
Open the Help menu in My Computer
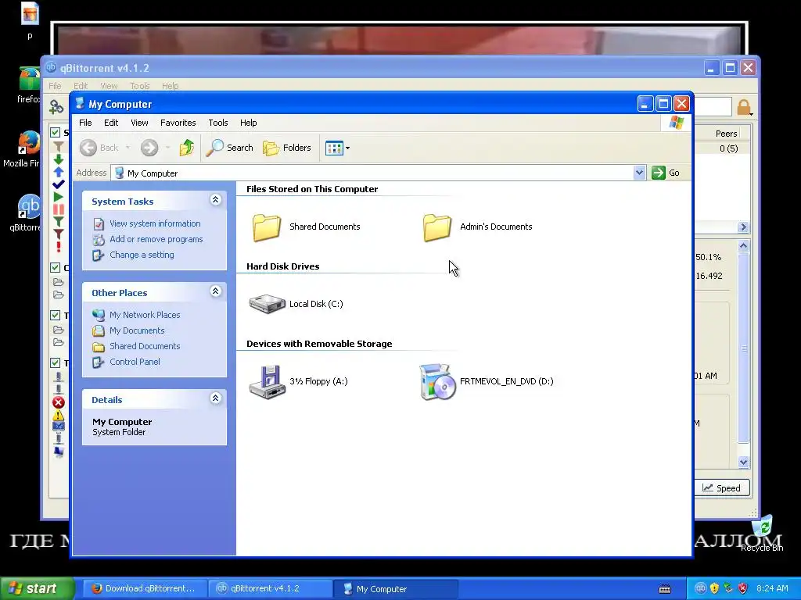tap(248, 123)
